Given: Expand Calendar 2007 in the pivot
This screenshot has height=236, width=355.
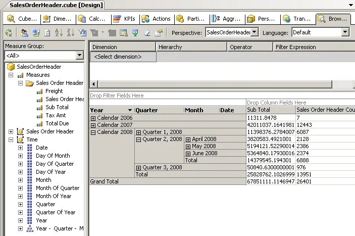Looking at the screenshot, I should 93,125.
